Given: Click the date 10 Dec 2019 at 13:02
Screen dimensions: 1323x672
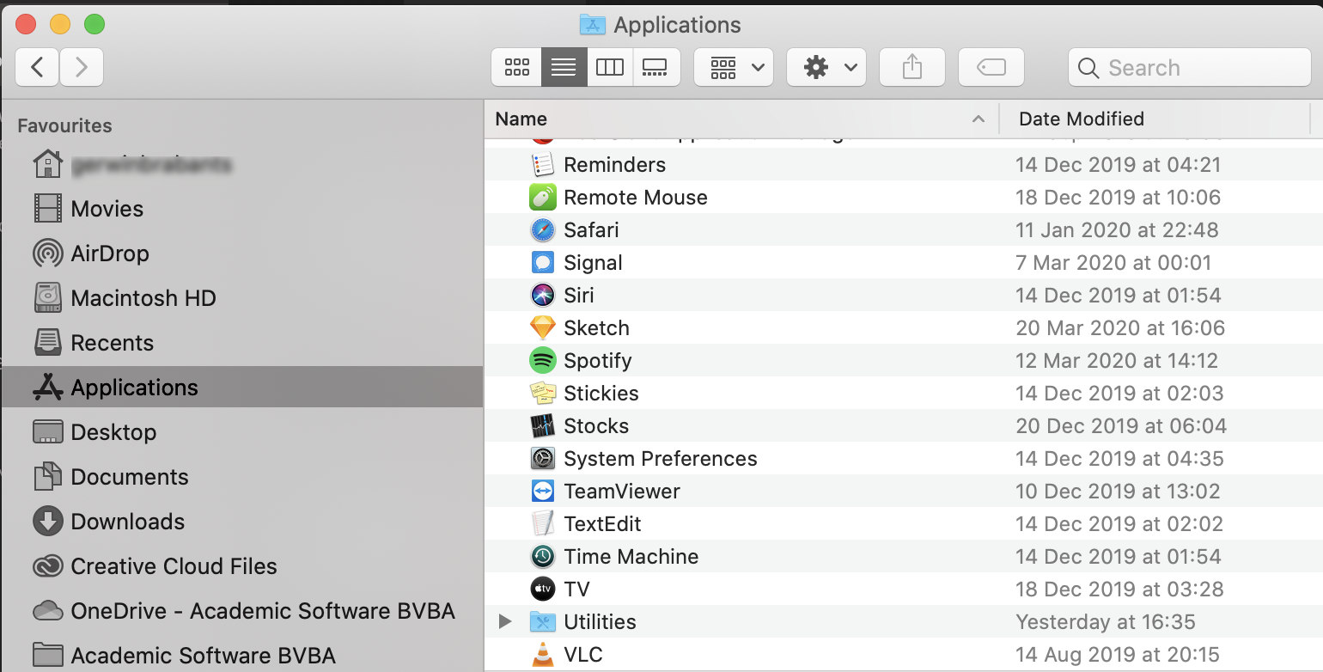Looking at the screenshot, I should [x=1118, y=491].
